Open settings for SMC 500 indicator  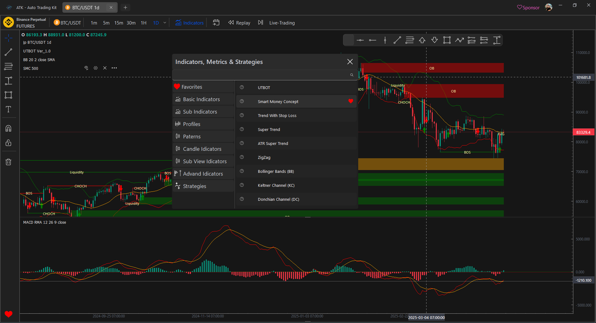96,68
